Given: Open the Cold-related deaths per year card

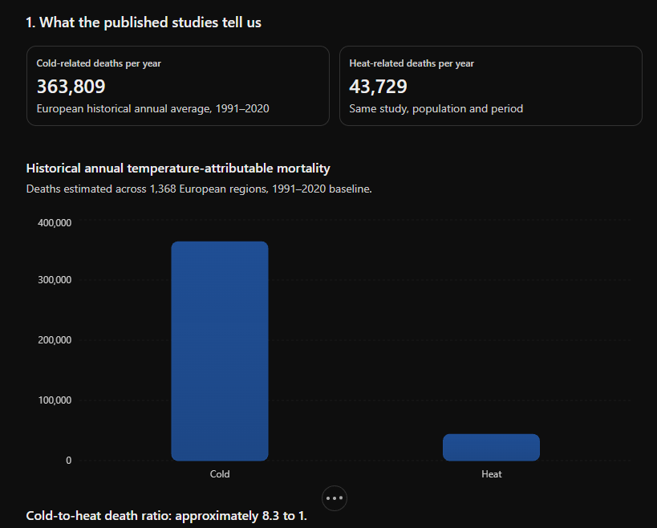Looking at the screenshot, I should (177, 86).
